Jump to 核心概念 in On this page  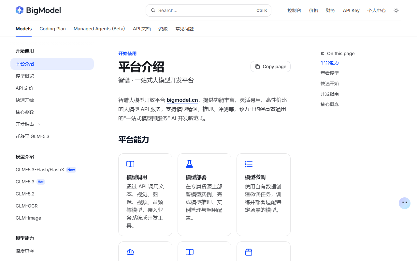click(x=330, y=104)
